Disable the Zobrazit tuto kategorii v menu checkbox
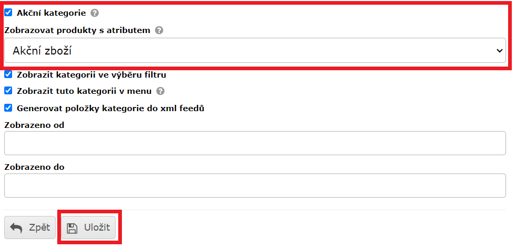 (8, 91)
